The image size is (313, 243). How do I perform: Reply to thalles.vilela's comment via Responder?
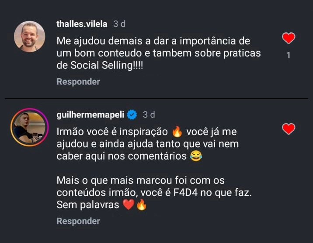pos(78,82)
